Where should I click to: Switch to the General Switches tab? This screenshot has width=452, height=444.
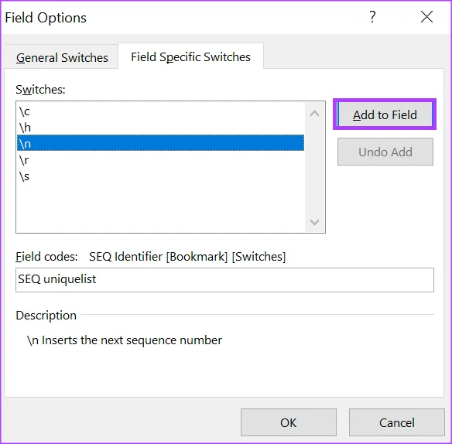62,57
